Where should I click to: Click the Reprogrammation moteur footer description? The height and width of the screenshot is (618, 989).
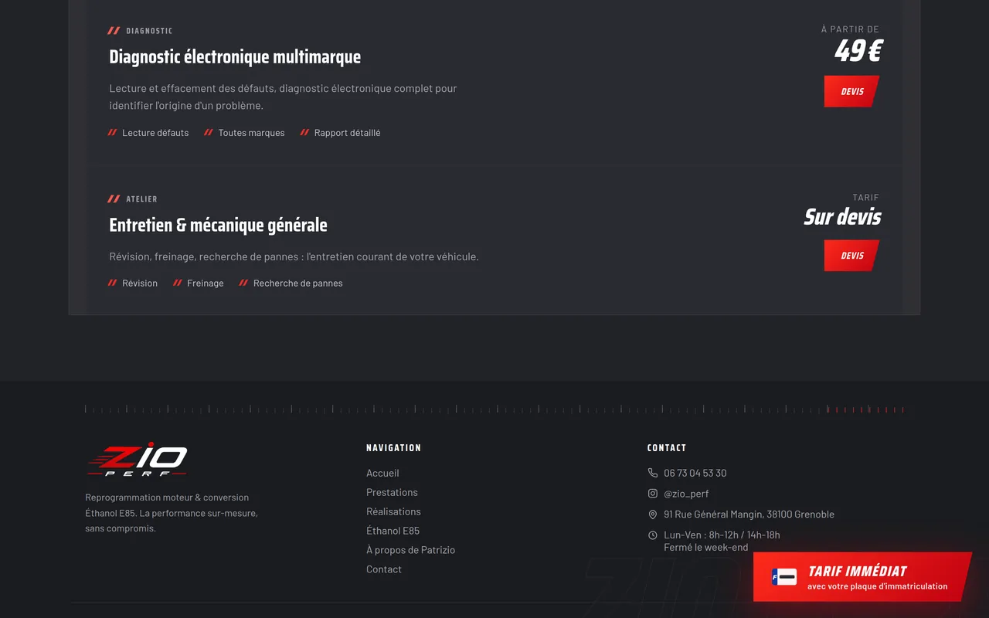172,513
